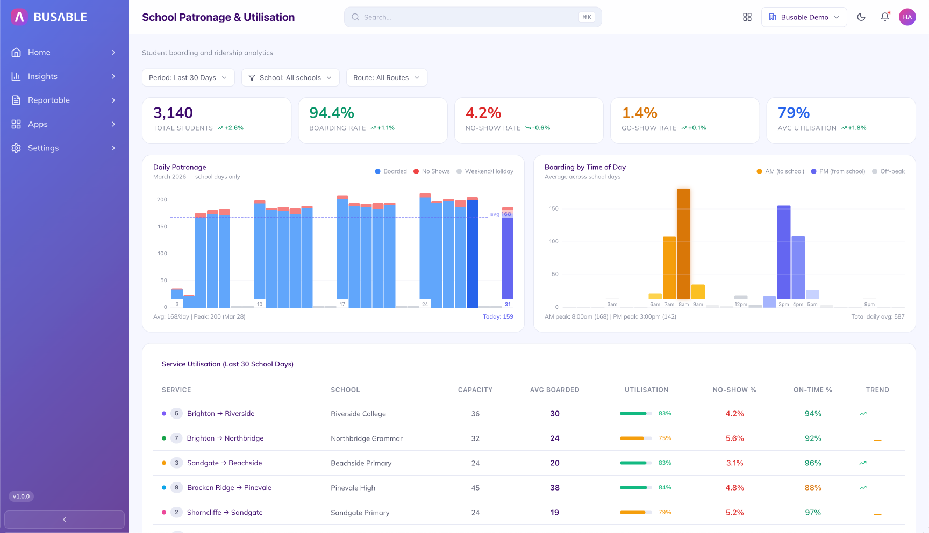Image resolution: width=929 pixels, height=533 pixels.
Task: Open the HA user avatar menu
Action: (x=907, y=17)
